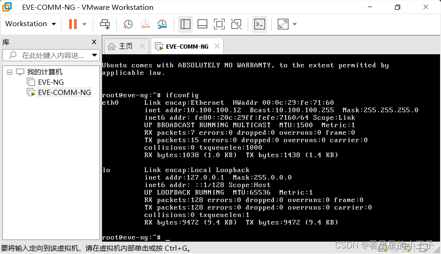Collapse the 我的计算机 tree node
Screen dimensions: 441x254
point(9,73)
